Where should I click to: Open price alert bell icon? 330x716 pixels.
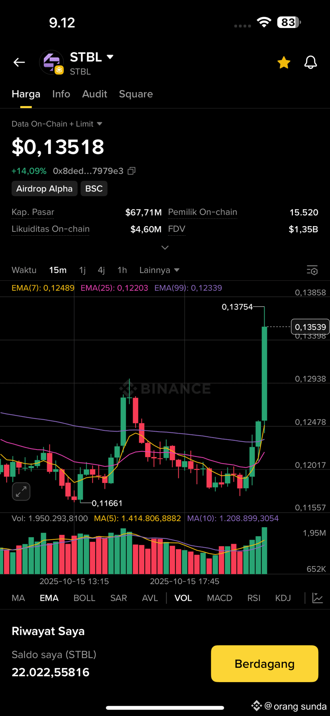click(x=310, y=63)
